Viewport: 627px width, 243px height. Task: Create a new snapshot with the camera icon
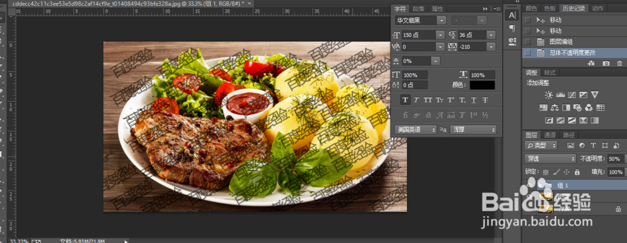coord(606,63)
